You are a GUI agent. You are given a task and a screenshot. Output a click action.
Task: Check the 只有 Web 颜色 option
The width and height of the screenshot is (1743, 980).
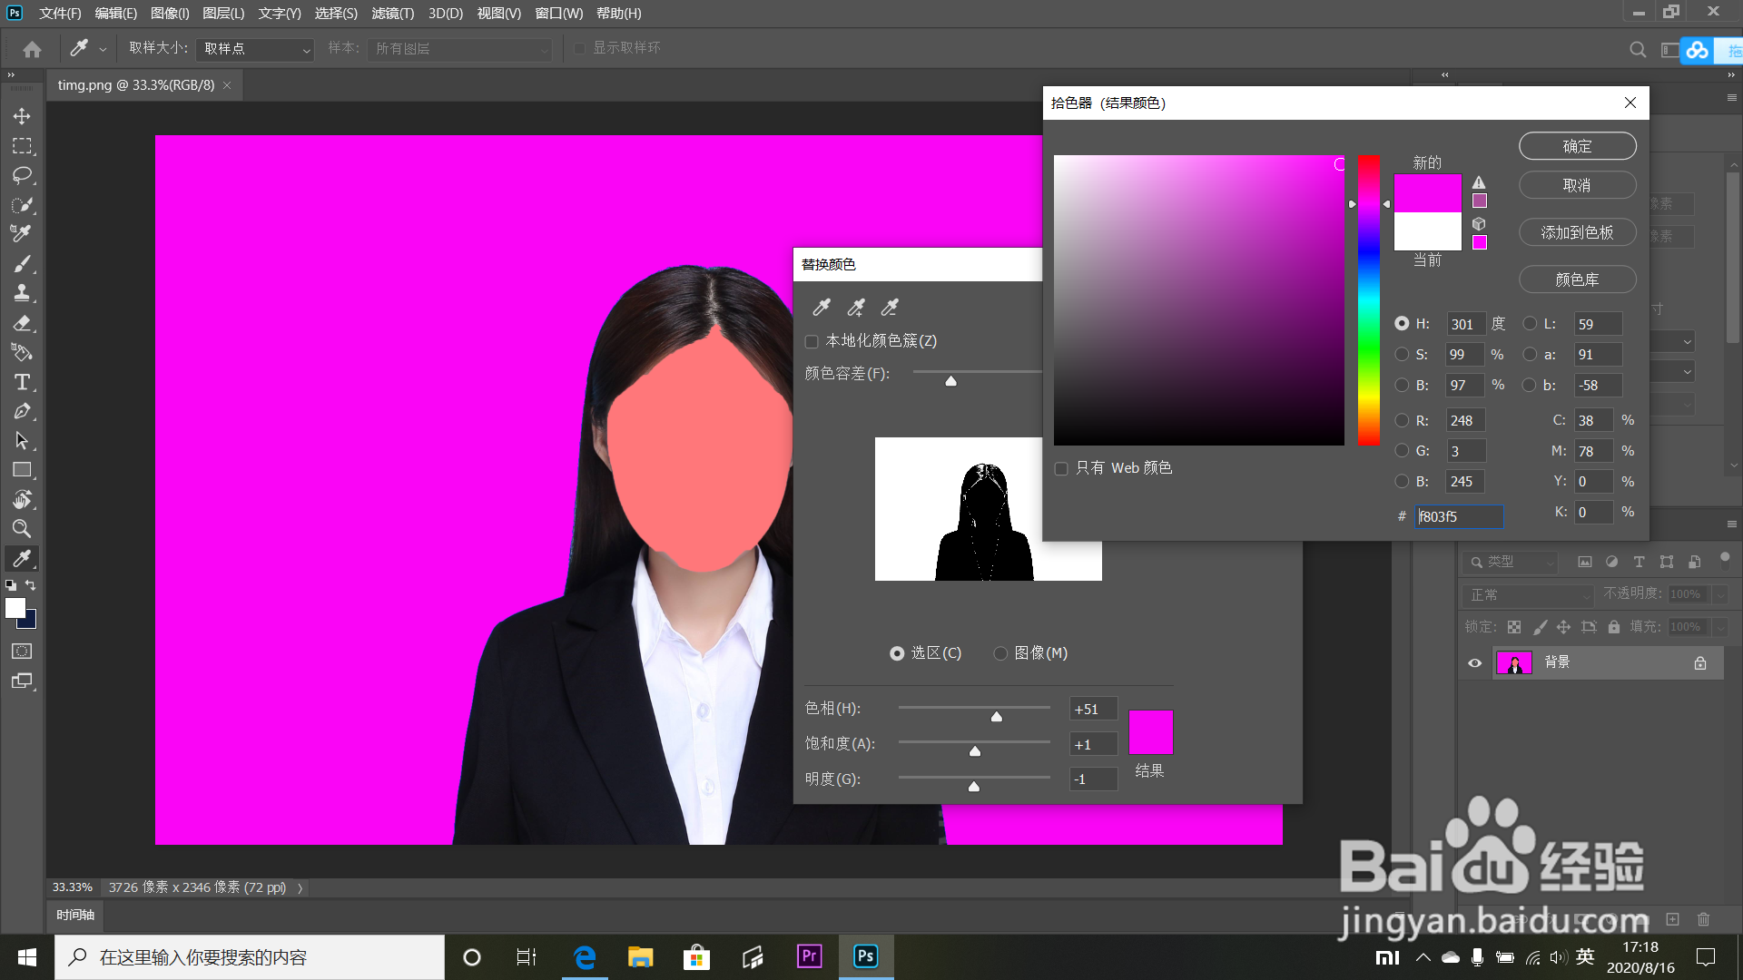click(x=1061, y=468)
